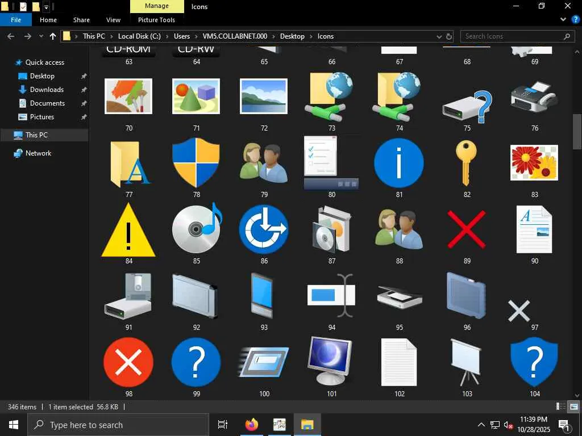Image resolution: width=582 pixels, height=436 pixels.
Task: Open the Quick Access Toolbar customize dropdown
Action: (x=47, y=7)
